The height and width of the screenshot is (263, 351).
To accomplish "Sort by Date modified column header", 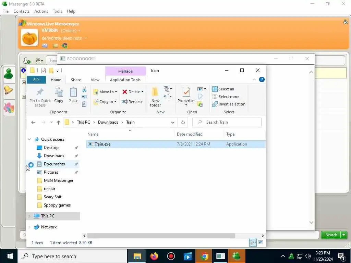I will click(190, 134).
